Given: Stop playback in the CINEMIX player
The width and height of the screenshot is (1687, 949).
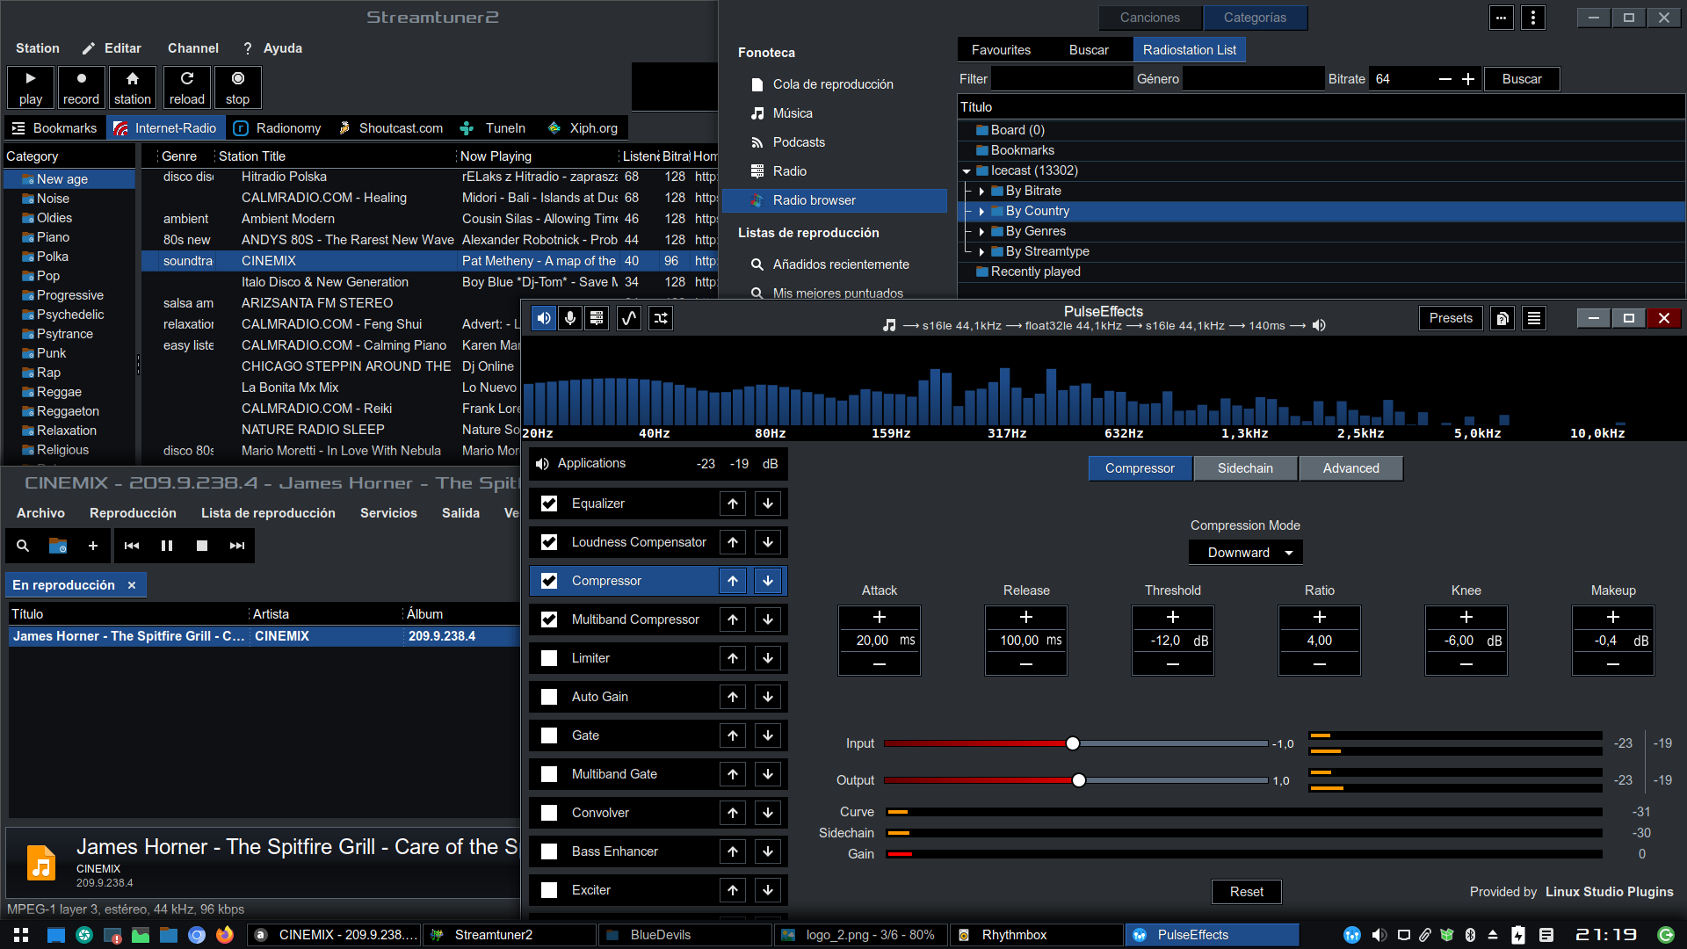Looking at the screenshot, I should pyautogui.click(x=202, y=546).
